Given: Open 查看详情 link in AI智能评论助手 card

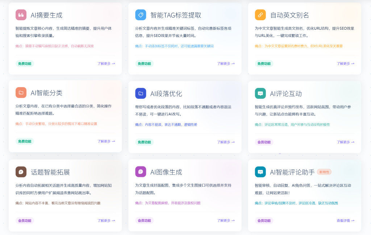Looking at the screenshot, I should [345, 221].
